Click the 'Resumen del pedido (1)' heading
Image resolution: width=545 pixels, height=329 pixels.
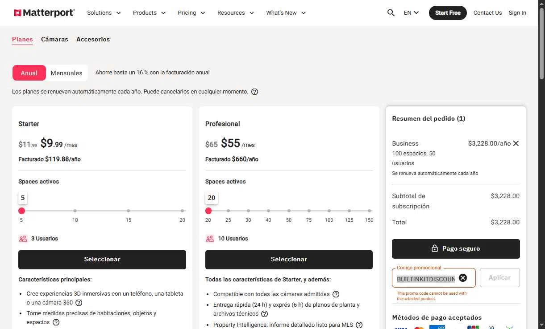click(x=429, y=118)
